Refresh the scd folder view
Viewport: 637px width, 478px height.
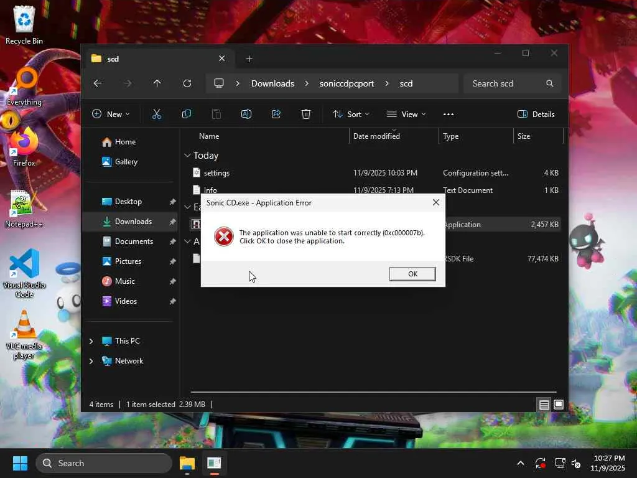click(x=187, y=83)
